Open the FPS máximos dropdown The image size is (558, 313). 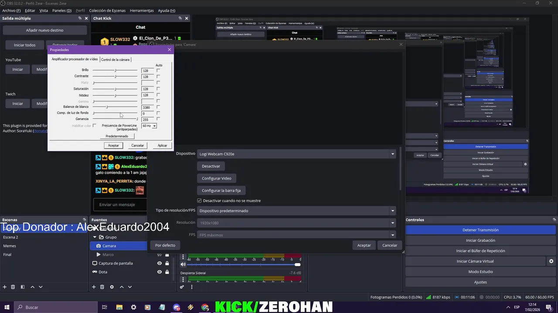(x=296, y=235)
